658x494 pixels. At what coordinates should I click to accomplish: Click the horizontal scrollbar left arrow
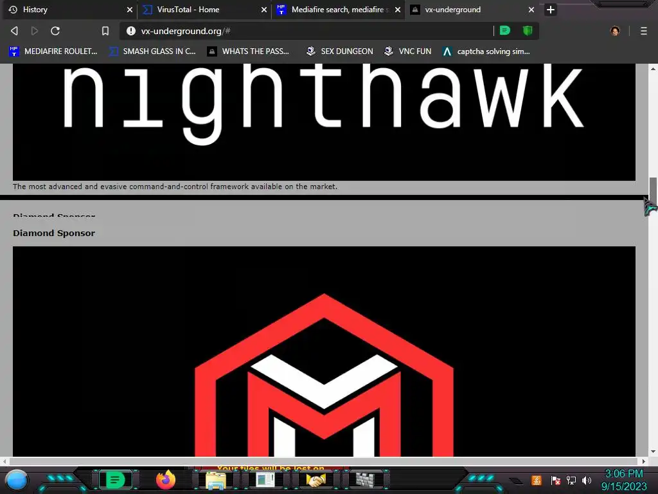pyautogui.click(x=4, y=461)
